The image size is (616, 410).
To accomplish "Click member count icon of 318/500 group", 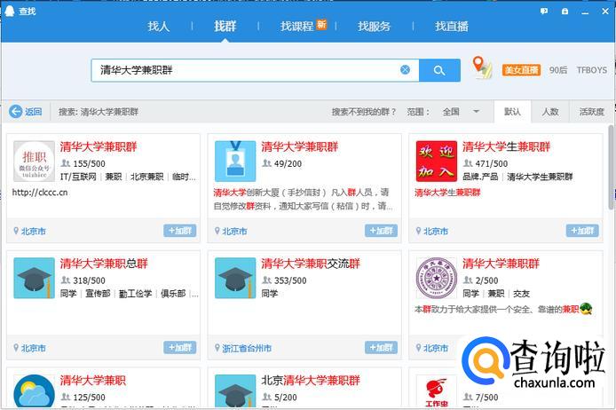I will pyautogui.click(x=65, y=280).
